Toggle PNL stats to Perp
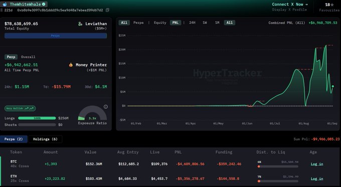Screen dimensions: 341x187 pos(11,57)
